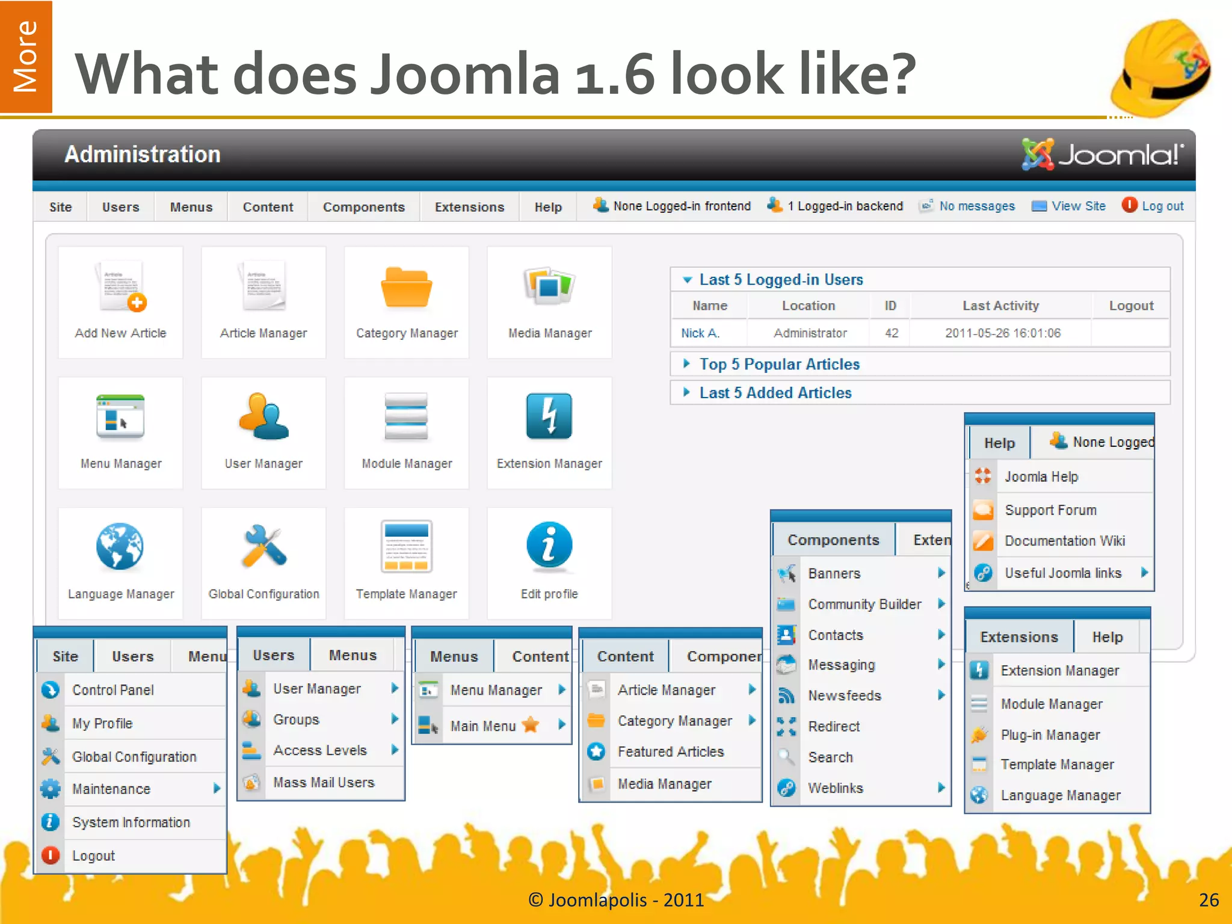Click the Weblinks icon in Components menu
The width and height of the screenshot is (1232, 924).
point(786,787)
